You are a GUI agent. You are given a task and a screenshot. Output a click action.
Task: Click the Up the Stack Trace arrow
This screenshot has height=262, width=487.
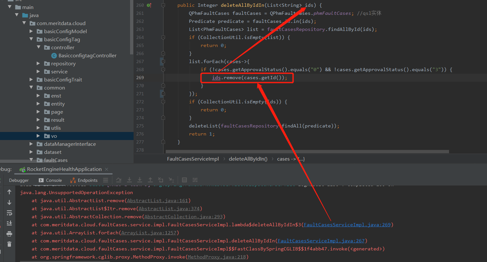point(9,192)
